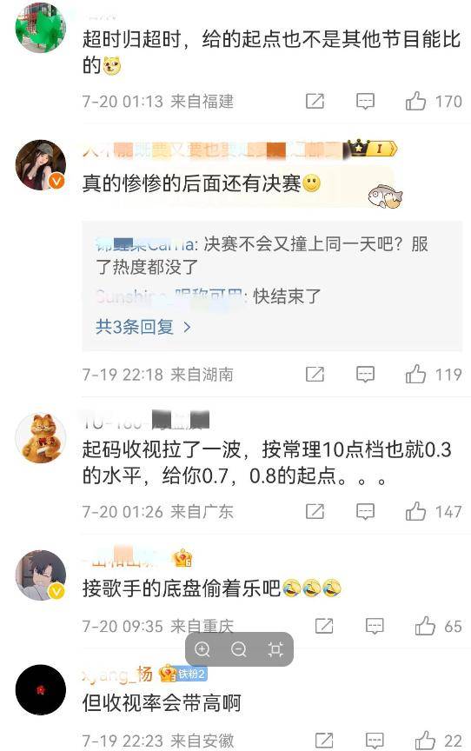The width and height of the screenshot is (471, 751).
Task: Click zoom in magnifier on floating toolbar
Action: pyautogui.click(x=202, y=649)
